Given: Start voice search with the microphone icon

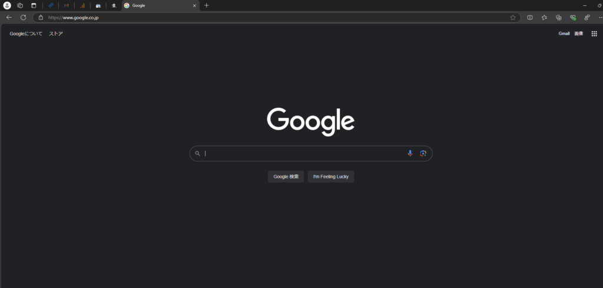Looking at the screenshot, I should tap(410, 154).
